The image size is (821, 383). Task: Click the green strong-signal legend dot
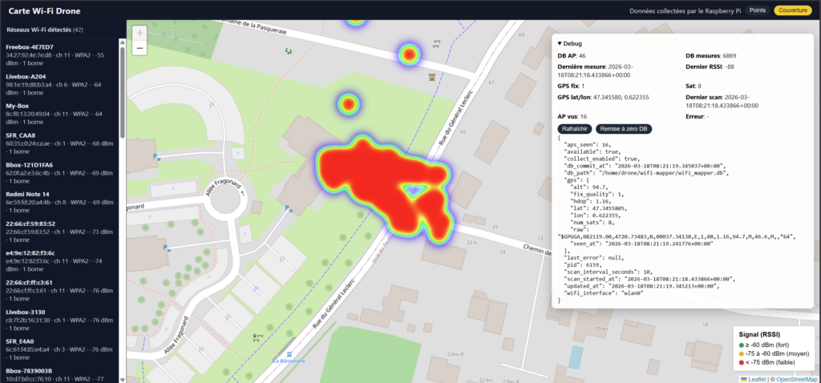point(742,343)
